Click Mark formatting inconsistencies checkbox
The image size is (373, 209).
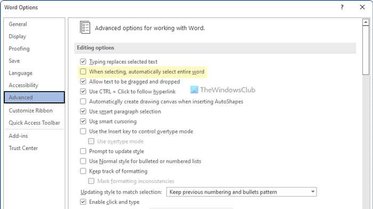tap(91, 181)
